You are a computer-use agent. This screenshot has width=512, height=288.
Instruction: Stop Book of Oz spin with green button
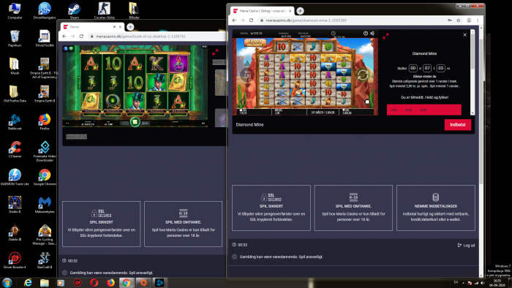[x=135, y=122]
